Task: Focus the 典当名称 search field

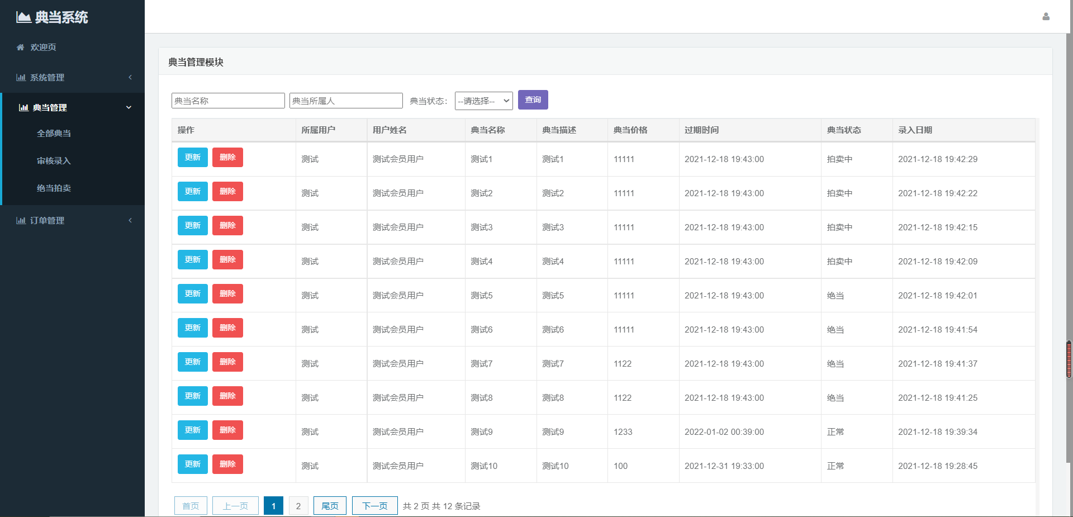Action: pos(228,101)
